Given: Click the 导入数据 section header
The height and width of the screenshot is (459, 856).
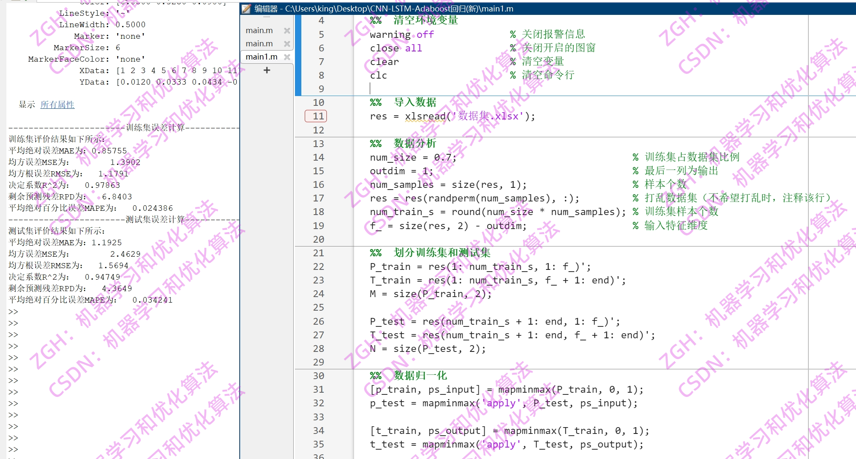Looking at the screenshot, I should (x=414, y=102).
